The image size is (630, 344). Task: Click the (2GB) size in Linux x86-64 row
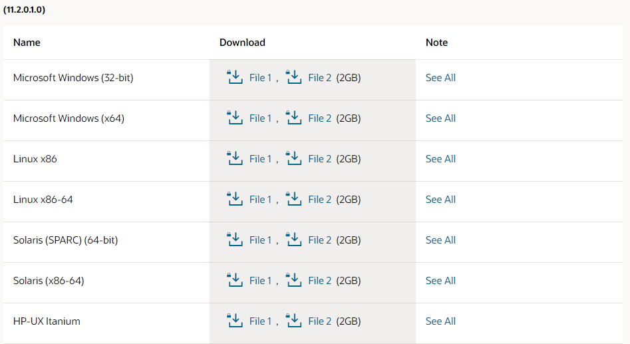tap(349, 200)
